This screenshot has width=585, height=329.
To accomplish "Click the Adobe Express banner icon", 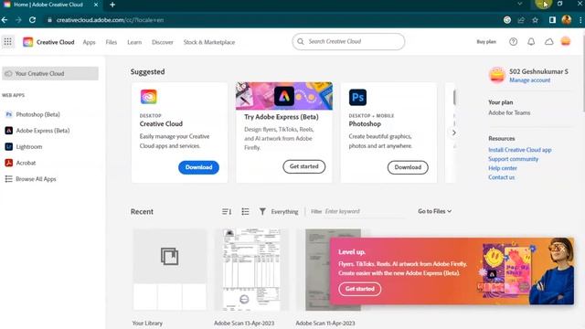I will 284,96.
